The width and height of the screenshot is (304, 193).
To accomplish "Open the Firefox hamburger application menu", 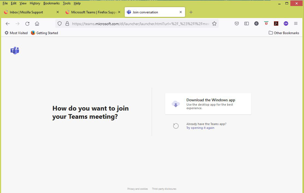I will (296, 24).
